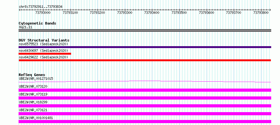Click the magenta NR_073119 exon bar
The height and width of the screenshot is (125, 280).
pyautogui.click(x=145, y=98)
